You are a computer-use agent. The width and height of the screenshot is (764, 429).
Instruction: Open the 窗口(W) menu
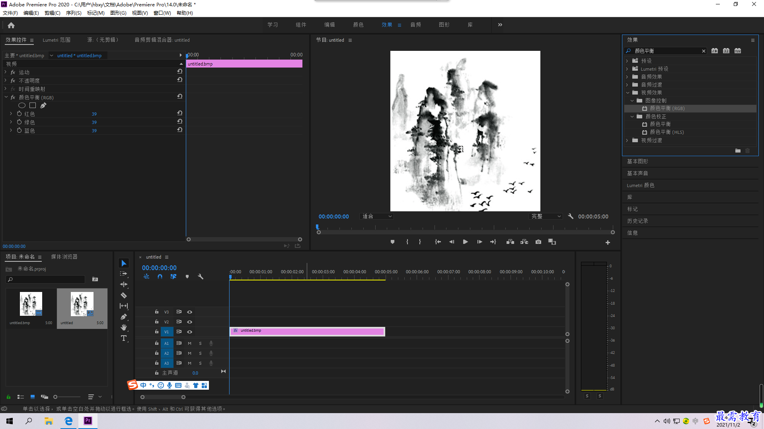point(162,13)
